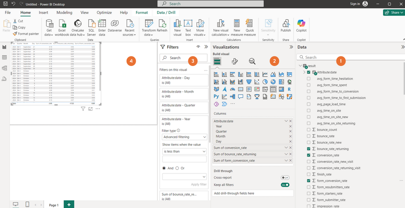
Task: Open the Excel workbook import icon
Action: click(62, 24)
